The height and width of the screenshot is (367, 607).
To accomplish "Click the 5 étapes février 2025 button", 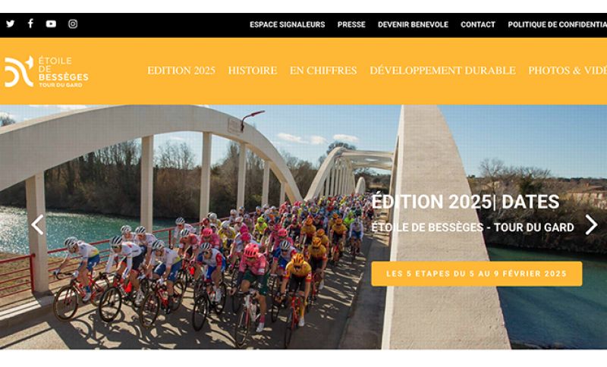I will click(x=476, y=274).
